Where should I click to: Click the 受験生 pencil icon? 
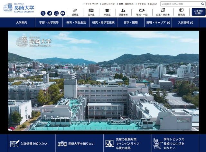pyautogui.click(x=75, y=10)
